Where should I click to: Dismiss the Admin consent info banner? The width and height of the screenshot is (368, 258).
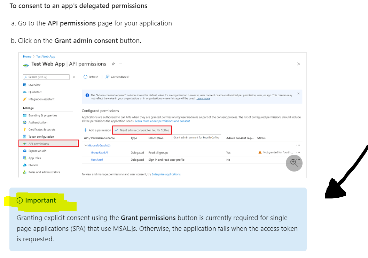coord(298,93)
